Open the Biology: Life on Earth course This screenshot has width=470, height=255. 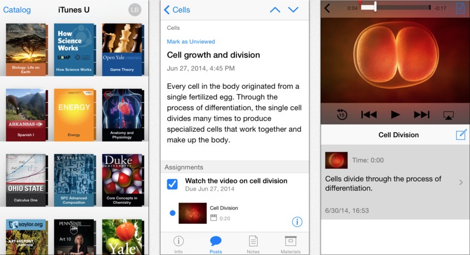pos(26,49)
